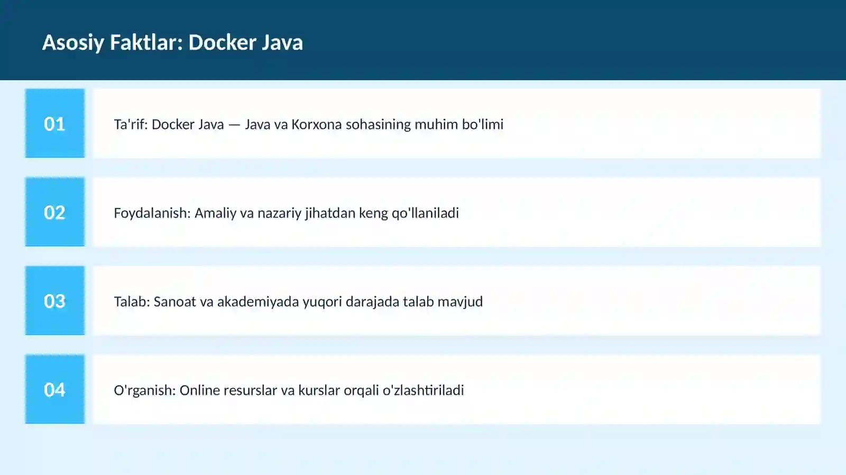The width and height of the screenshot is (846, 475).
Task: Select 'Docker Java' in the title
Action: (246, 42)
